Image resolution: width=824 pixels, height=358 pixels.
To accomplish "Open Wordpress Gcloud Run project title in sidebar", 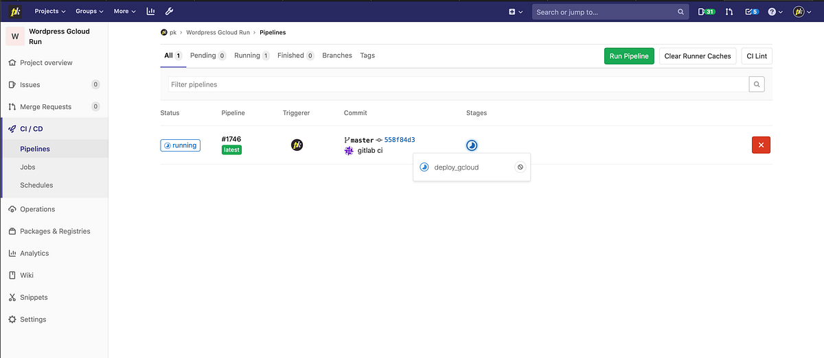I will [x=59, y=36].
